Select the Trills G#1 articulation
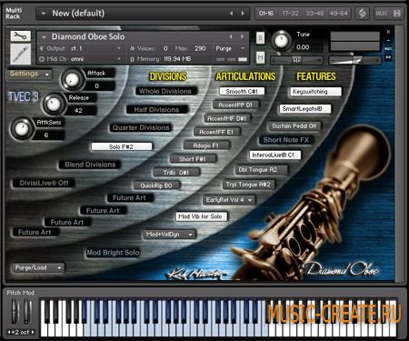 tap(176, 173)
